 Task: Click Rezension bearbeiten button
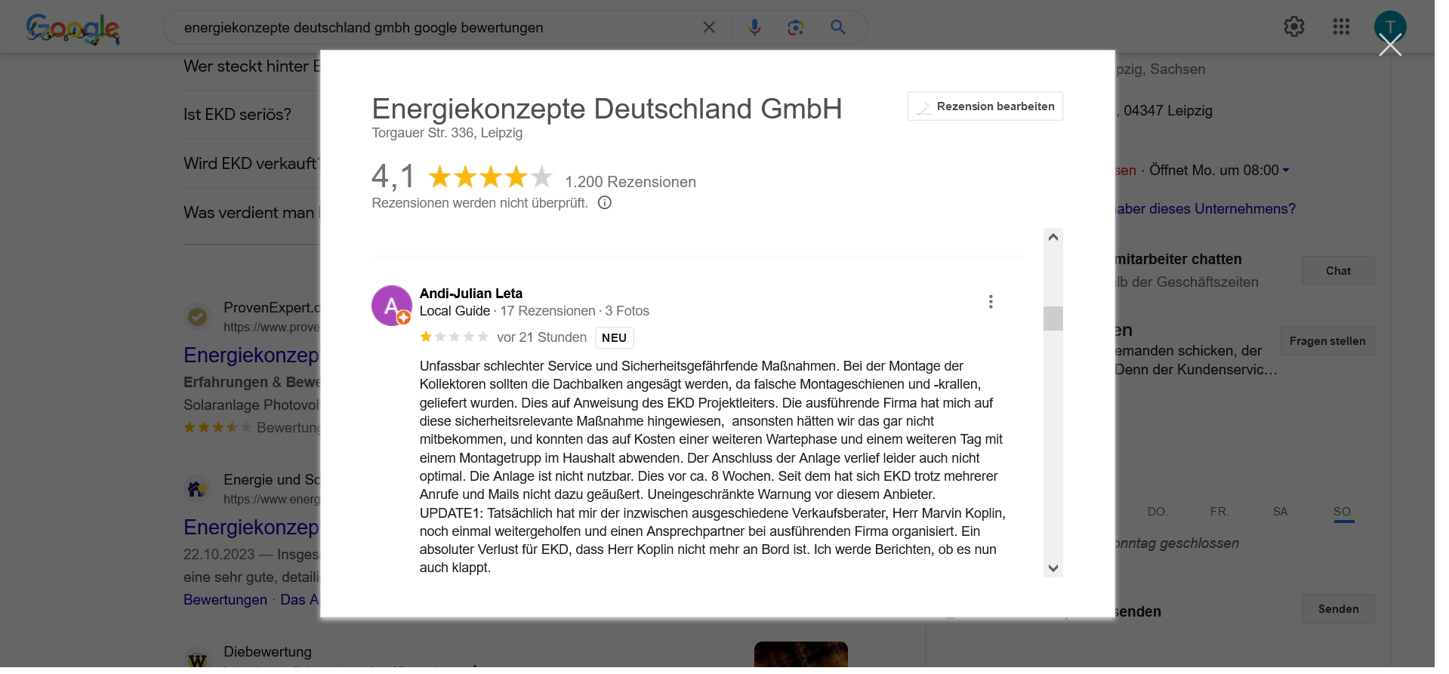click(985, 106)
